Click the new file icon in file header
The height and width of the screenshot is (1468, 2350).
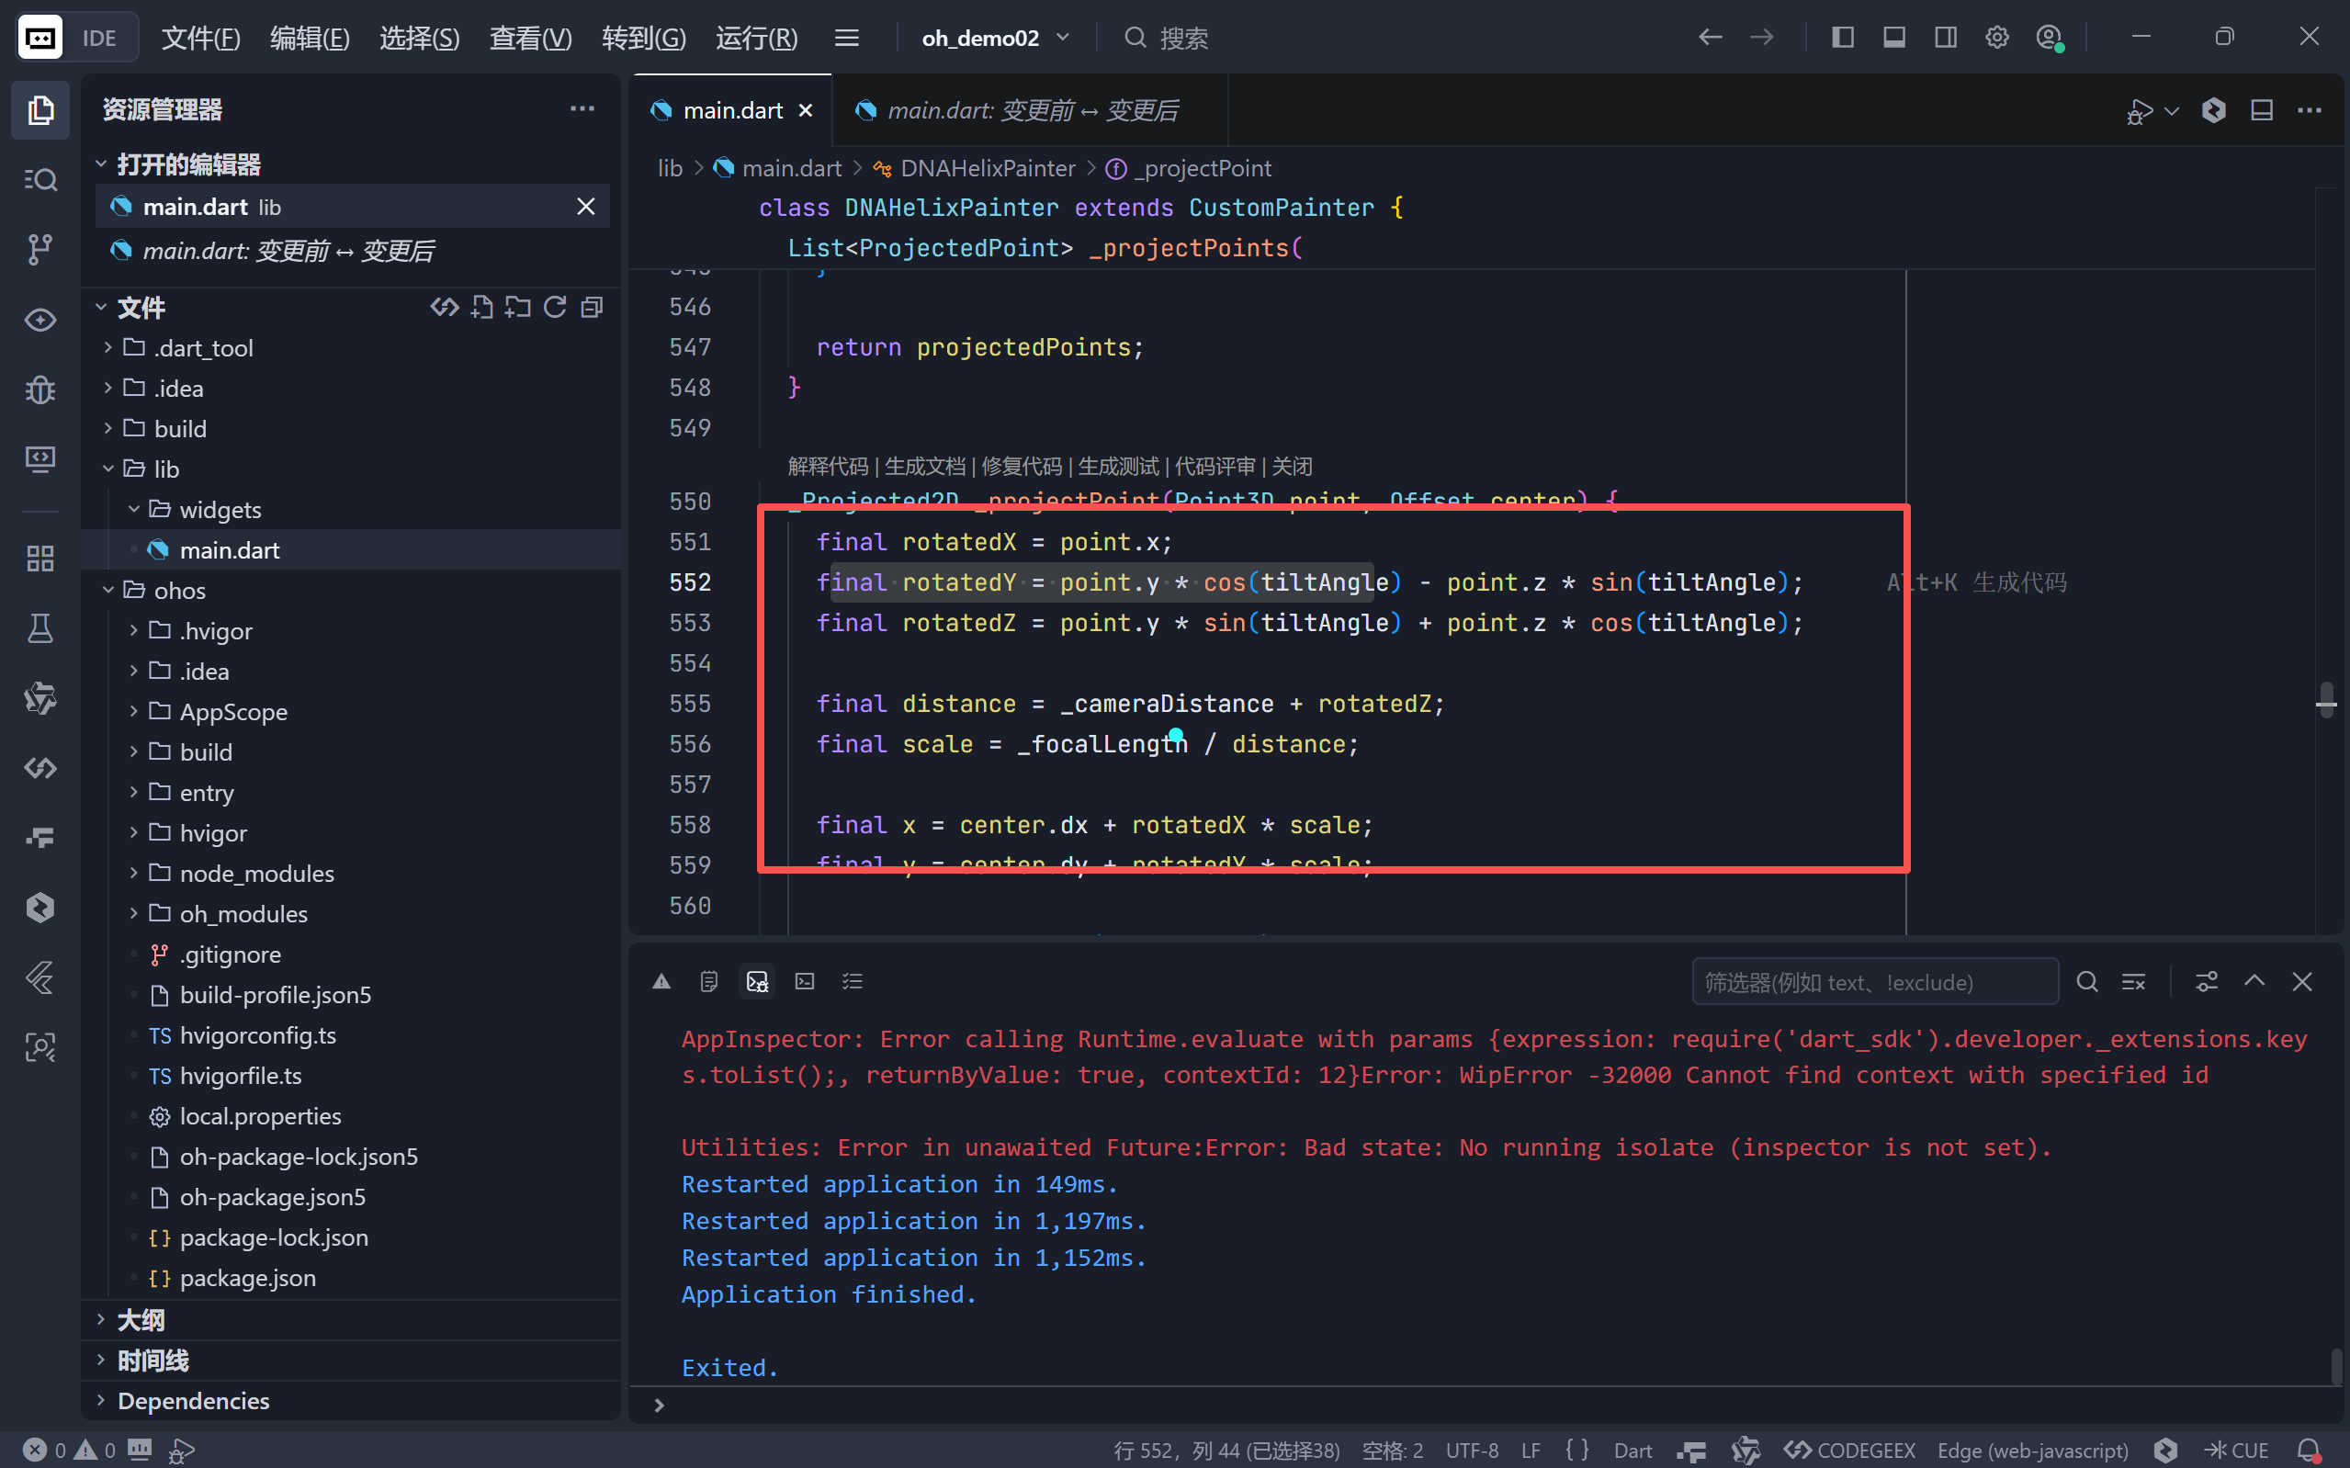point(481,308)
